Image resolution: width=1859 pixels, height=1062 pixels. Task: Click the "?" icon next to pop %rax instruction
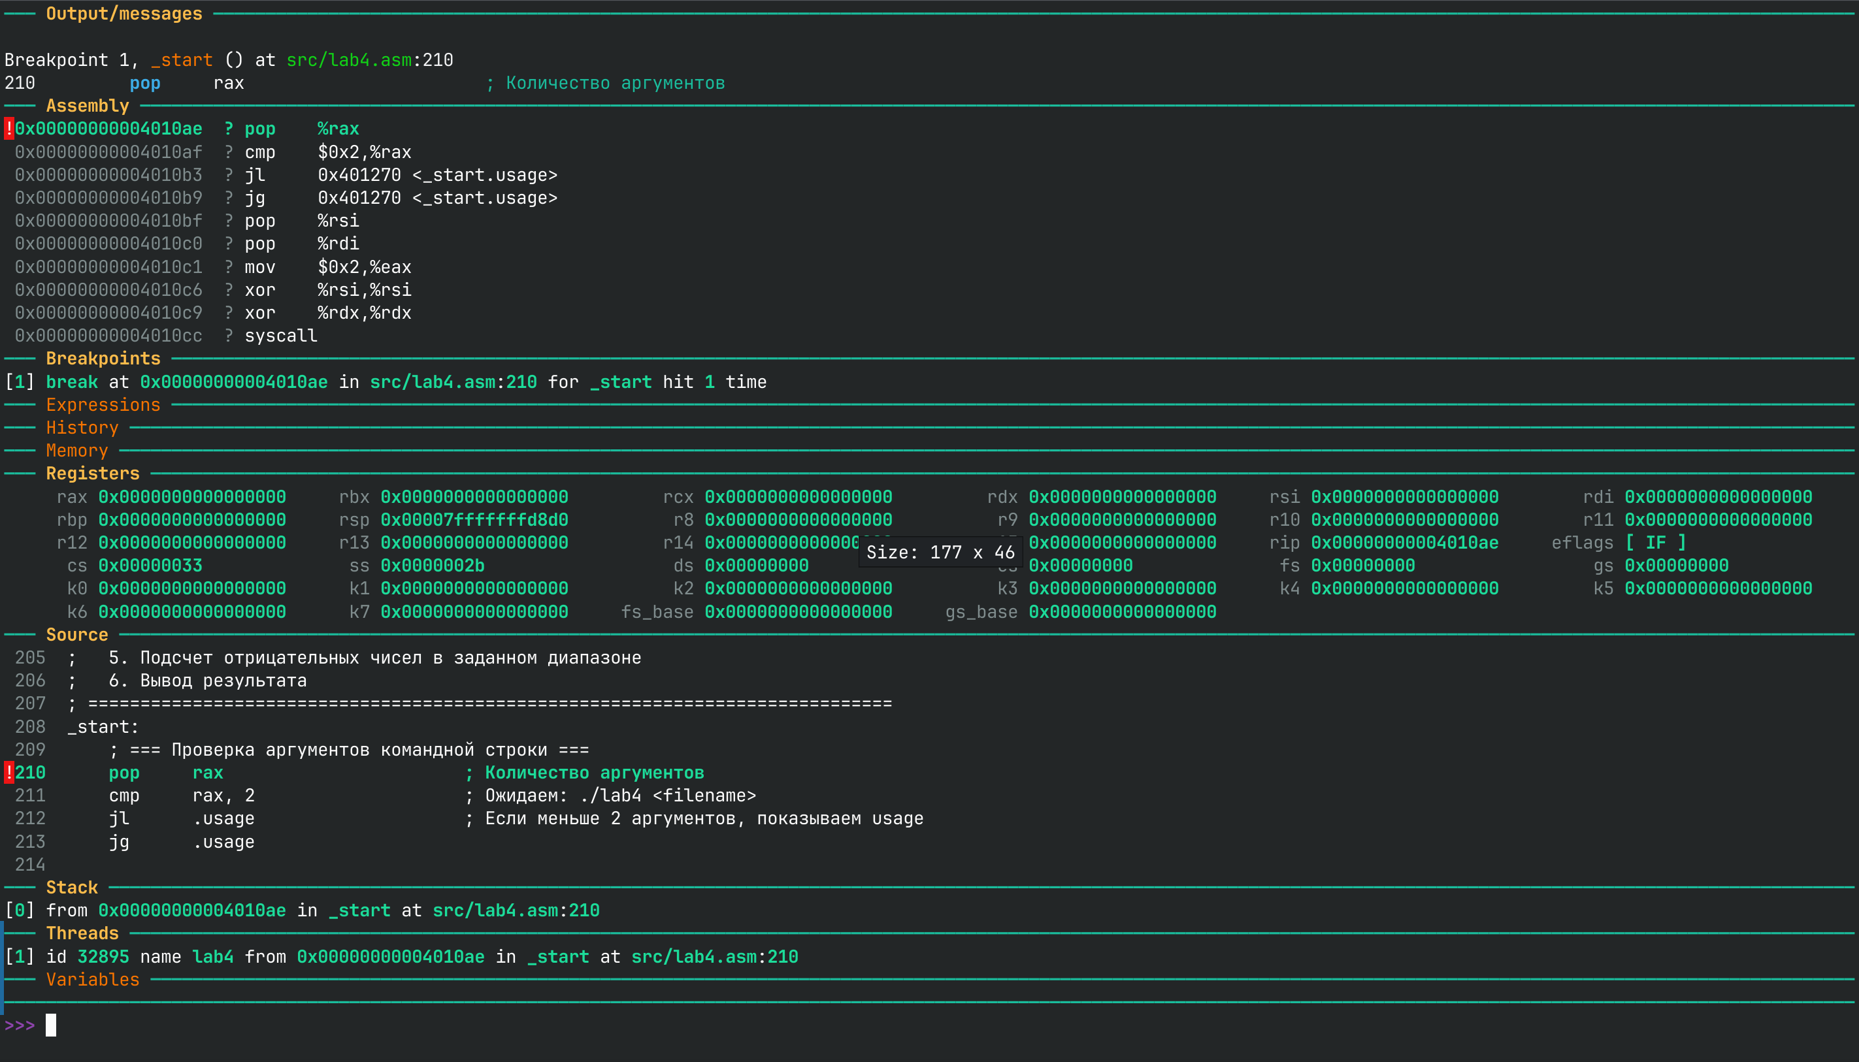click(228, 129)
